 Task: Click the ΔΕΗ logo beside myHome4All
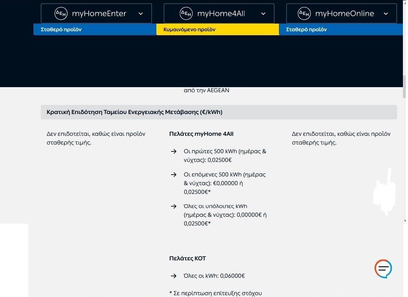click(186, 13)
